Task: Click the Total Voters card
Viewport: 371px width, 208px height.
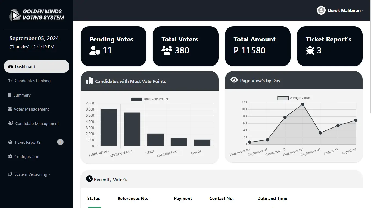Action: 185,46
